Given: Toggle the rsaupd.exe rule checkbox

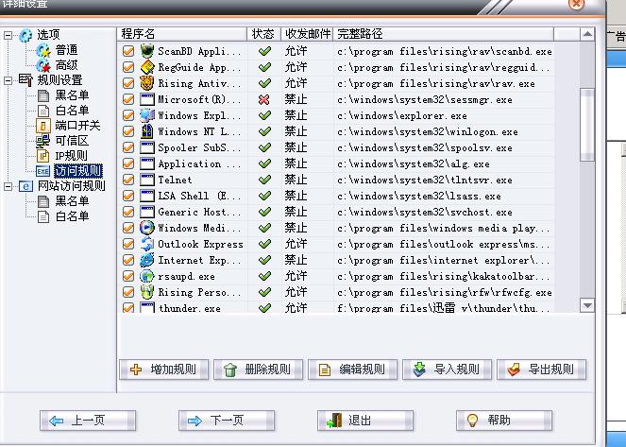Looking at the screenshot, I should tap(128, 276).
